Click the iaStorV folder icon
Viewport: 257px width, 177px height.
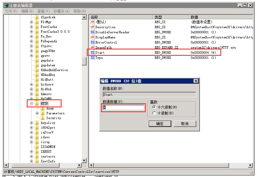(x=37, y=132)
